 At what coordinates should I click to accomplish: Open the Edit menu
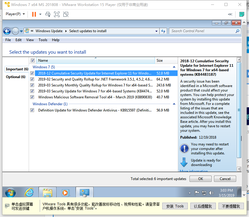point(19,40)
